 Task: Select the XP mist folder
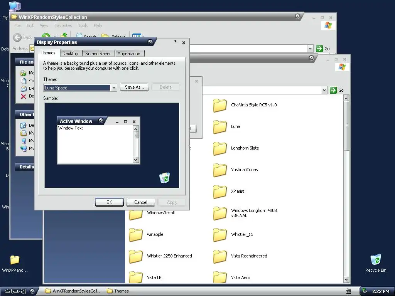(x=219, y=192)
